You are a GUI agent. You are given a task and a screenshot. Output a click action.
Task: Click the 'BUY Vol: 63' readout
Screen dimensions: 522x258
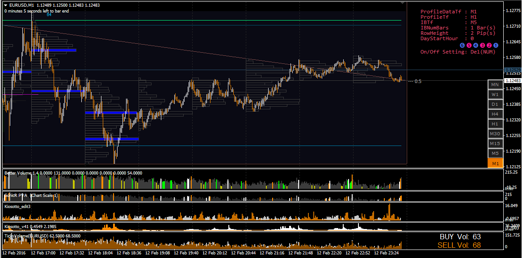point(460,237)
